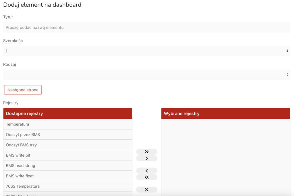Click the single left arrow transfer button
Image resolution: width=294 pixels, height=196 pixels.
pyautogui.click(x=147, y=171)
